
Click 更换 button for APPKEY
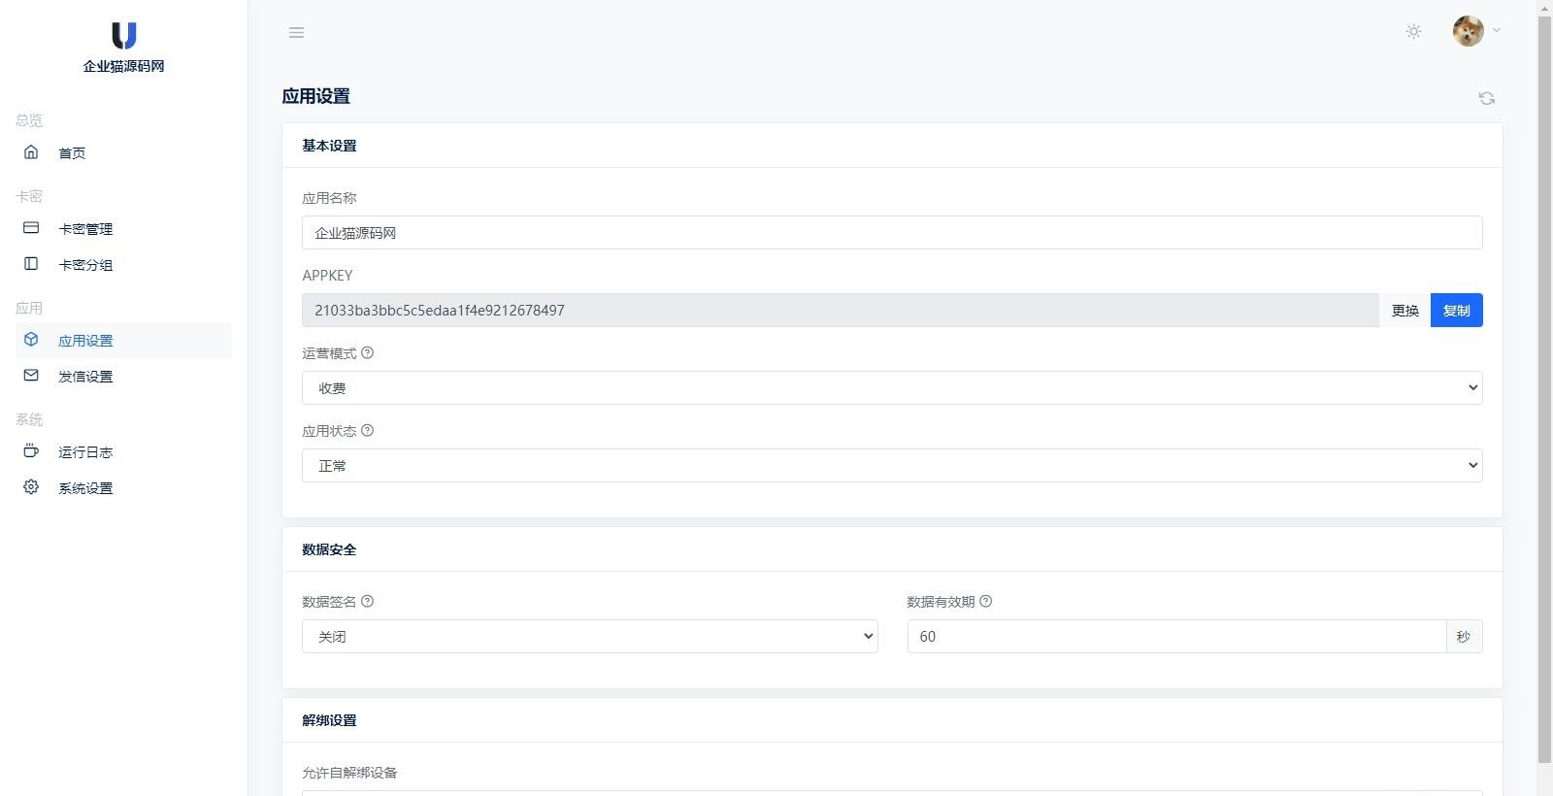coord(1404,311)
